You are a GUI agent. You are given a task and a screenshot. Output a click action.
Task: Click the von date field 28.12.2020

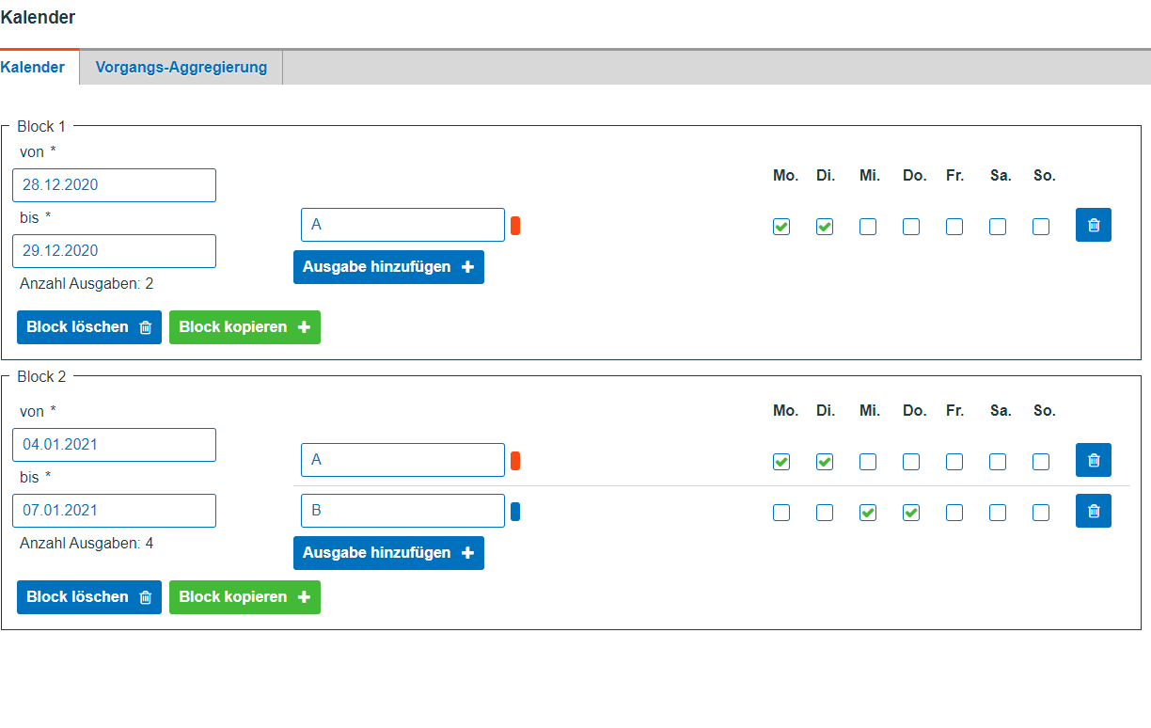pyautogui.click(x=114, y=185)
